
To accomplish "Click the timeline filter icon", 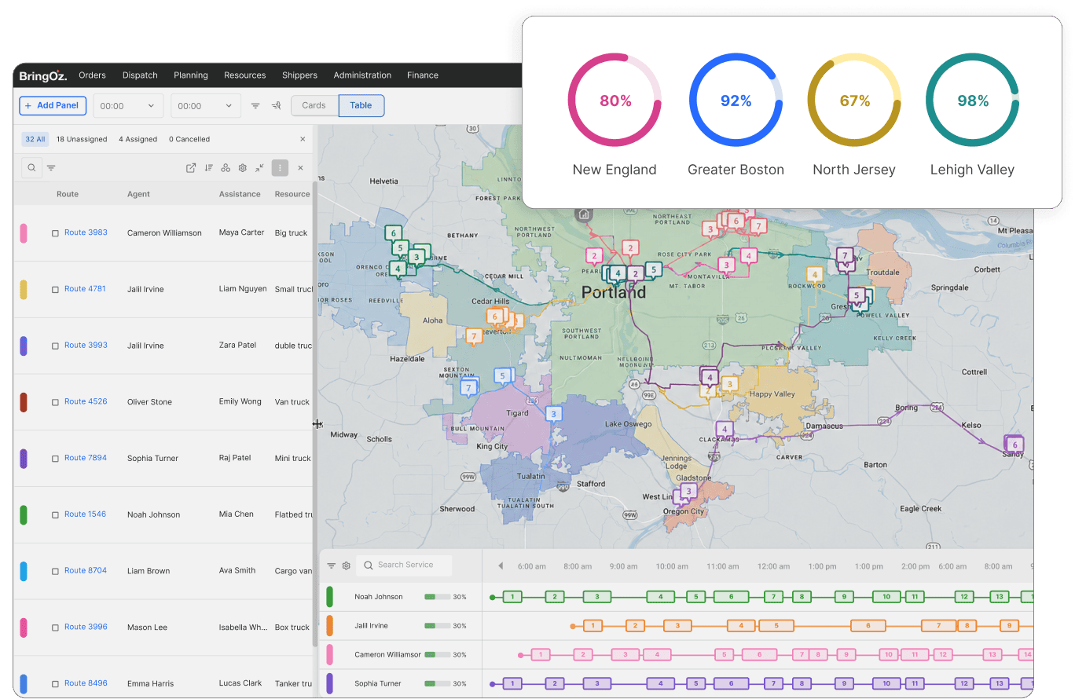I will (x=332, y=565).
